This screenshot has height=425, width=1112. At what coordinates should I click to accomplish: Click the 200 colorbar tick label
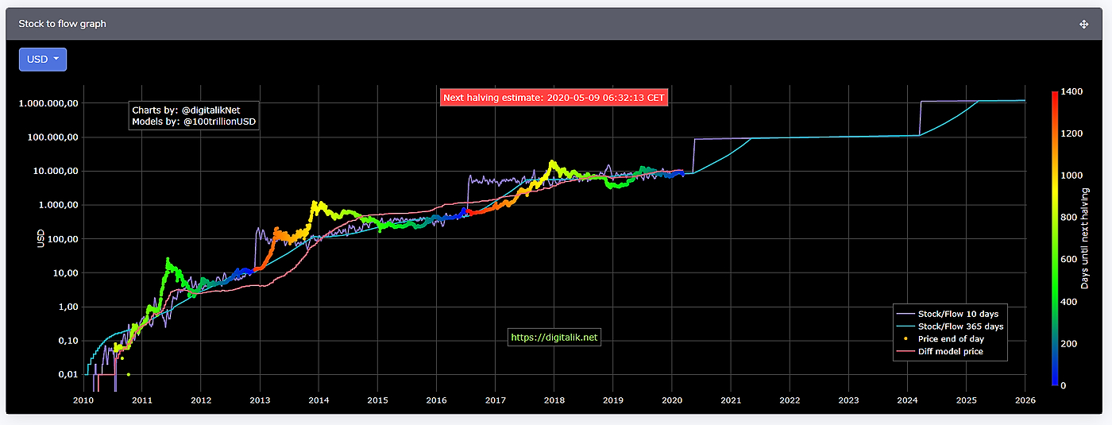pos(1070,343)
